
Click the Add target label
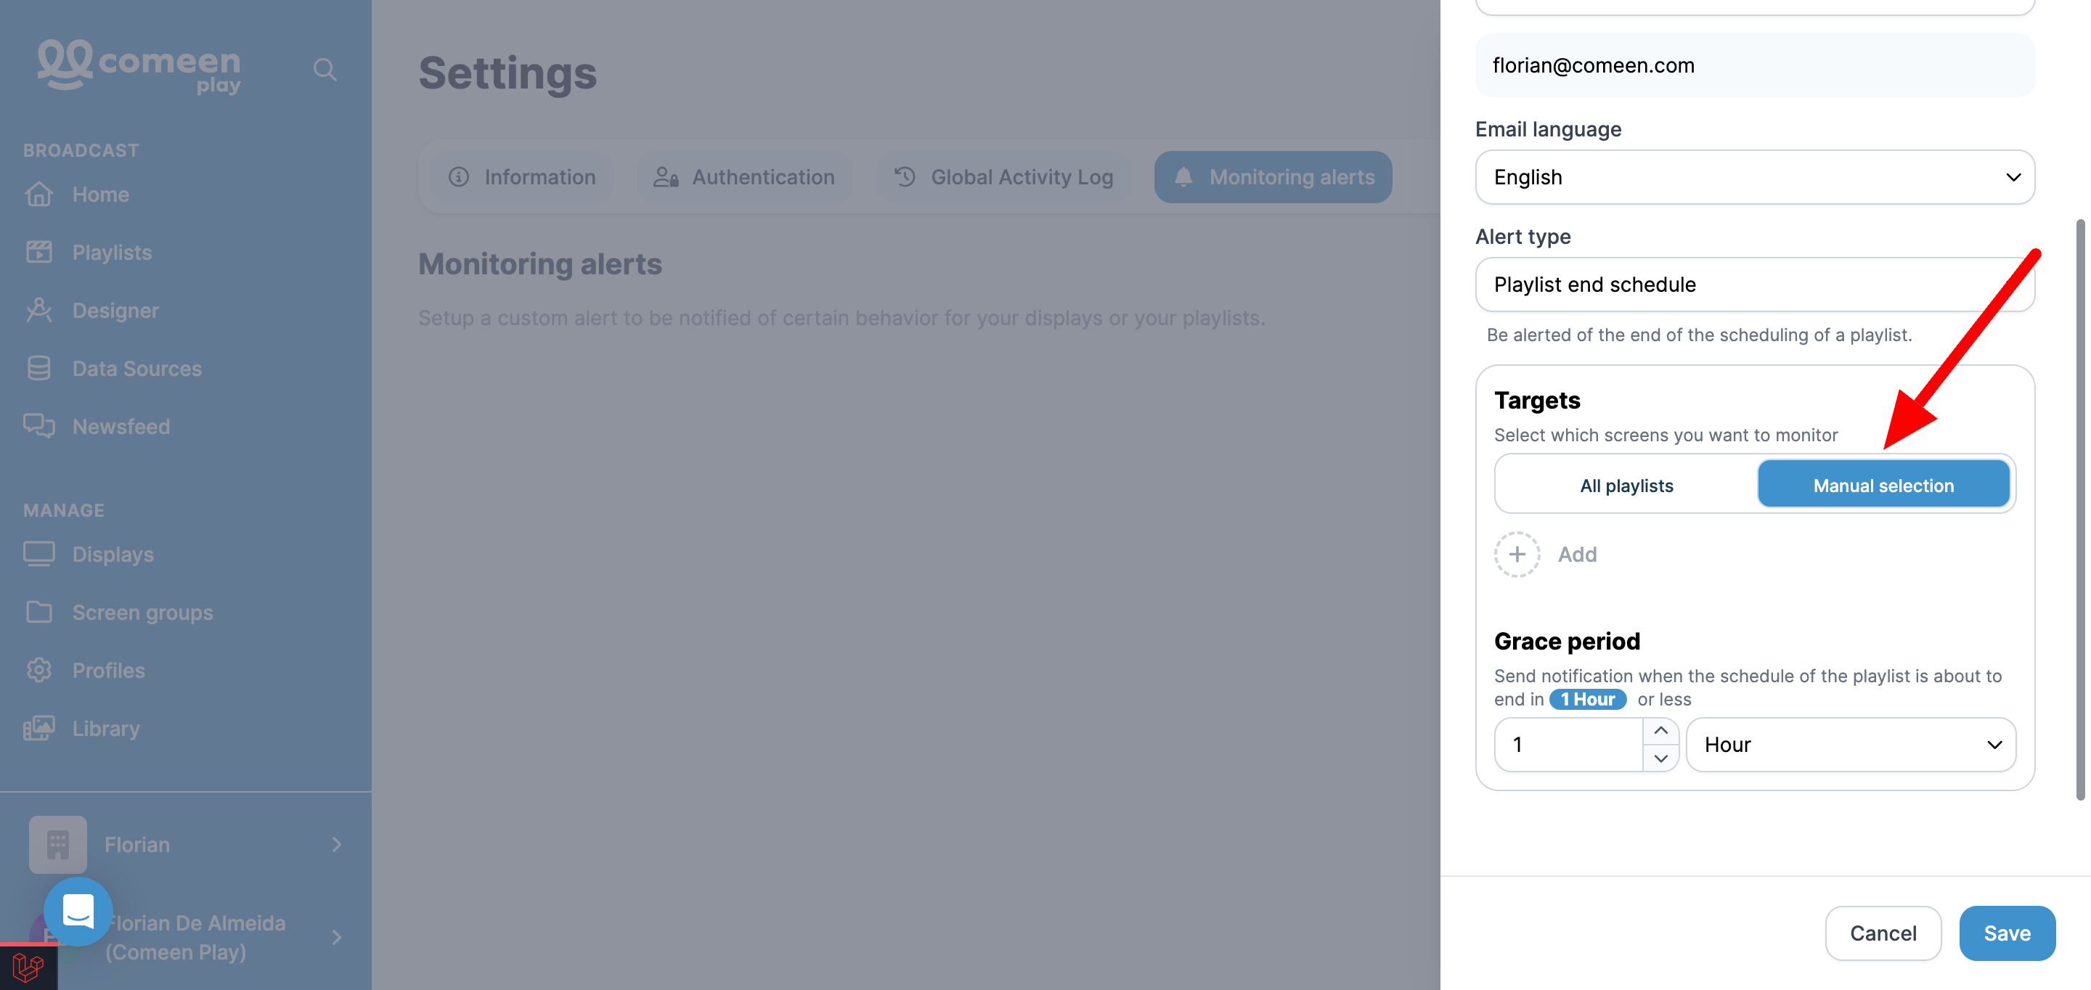(1577, 555)
